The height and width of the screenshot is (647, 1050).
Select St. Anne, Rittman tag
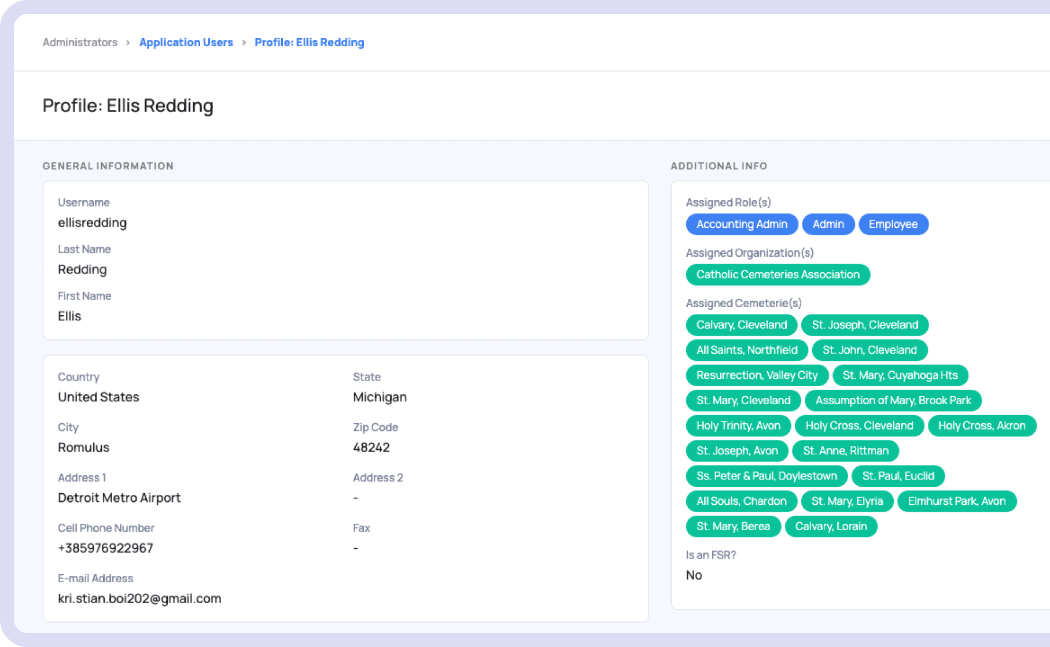pos(845,451)
